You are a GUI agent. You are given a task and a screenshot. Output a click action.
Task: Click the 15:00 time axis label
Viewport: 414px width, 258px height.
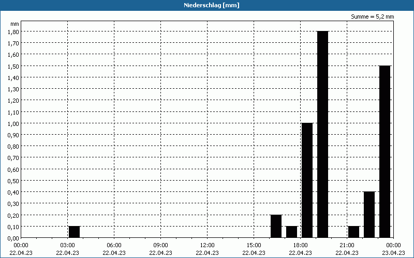254,246
